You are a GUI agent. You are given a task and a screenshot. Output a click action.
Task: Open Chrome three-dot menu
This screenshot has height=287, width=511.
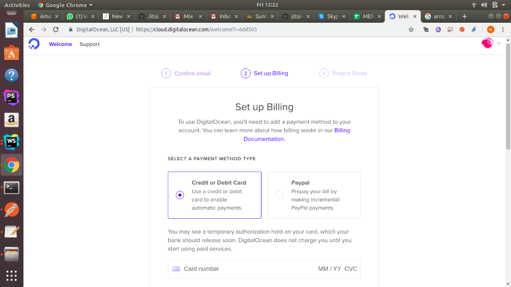click(503, 29)
